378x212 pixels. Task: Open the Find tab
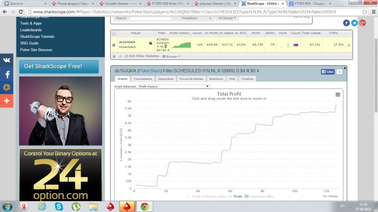232,79
